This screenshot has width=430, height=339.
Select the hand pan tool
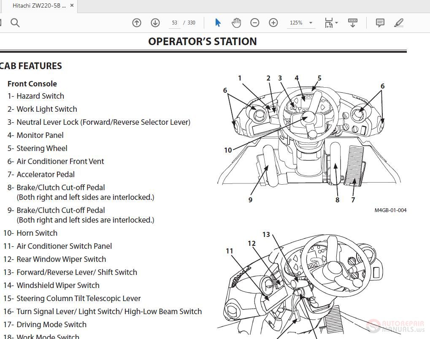[x=237, y=23]
